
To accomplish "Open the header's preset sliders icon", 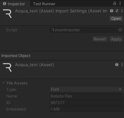I will [117, 11].
